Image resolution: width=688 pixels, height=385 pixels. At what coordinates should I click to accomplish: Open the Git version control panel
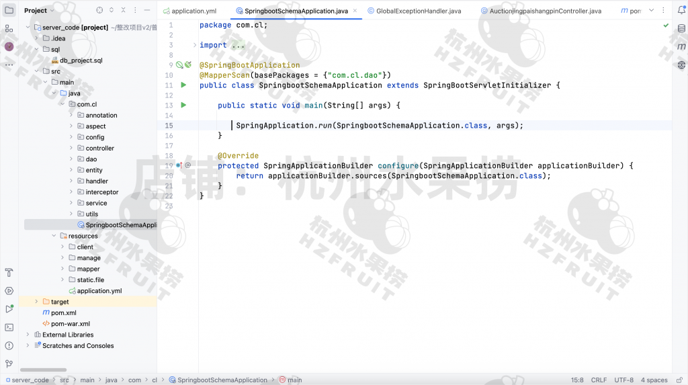coord(9,363)
